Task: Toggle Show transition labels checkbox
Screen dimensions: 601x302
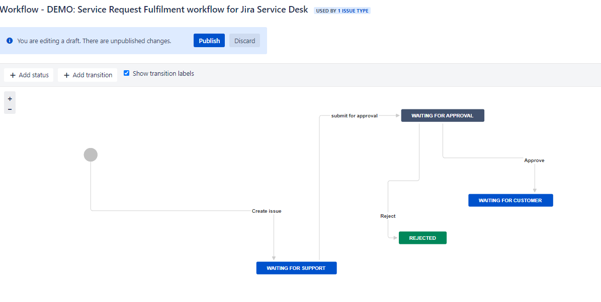Action: [126, 73]
